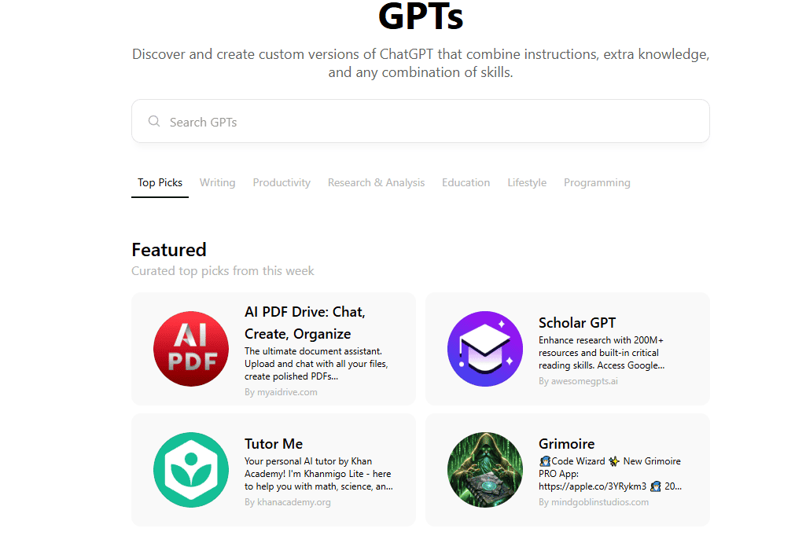This screenshot has height=543, width=806.
Task: Click 'Enhance research with 200M+' description
Action: coord(602,352)
